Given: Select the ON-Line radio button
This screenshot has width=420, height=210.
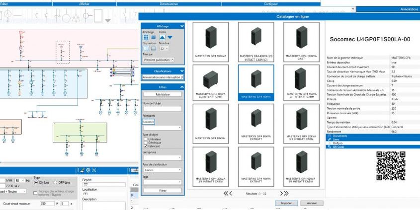Looking at the screenshot, I should click(36, 182).
